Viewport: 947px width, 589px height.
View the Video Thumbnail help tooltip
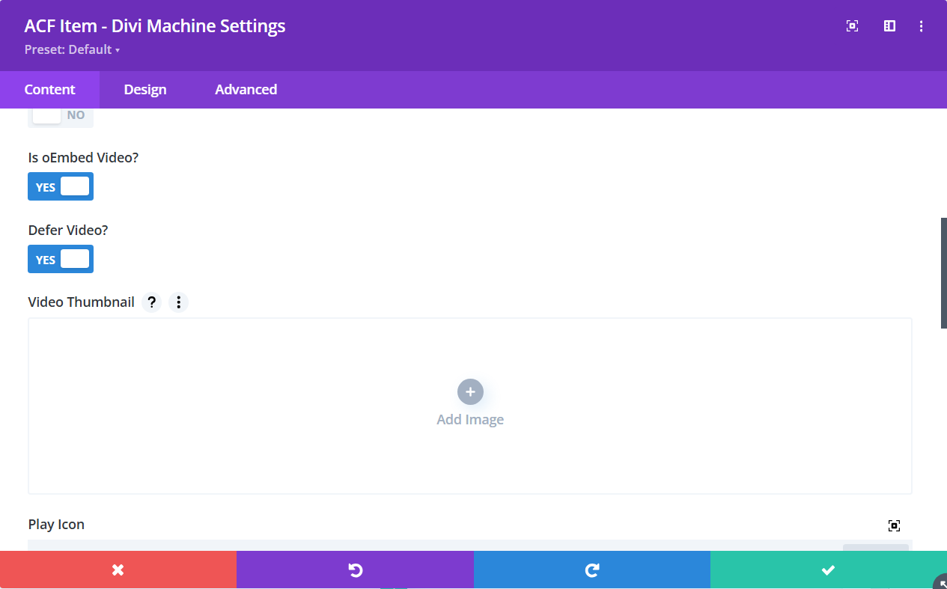(x=151, y=302)
